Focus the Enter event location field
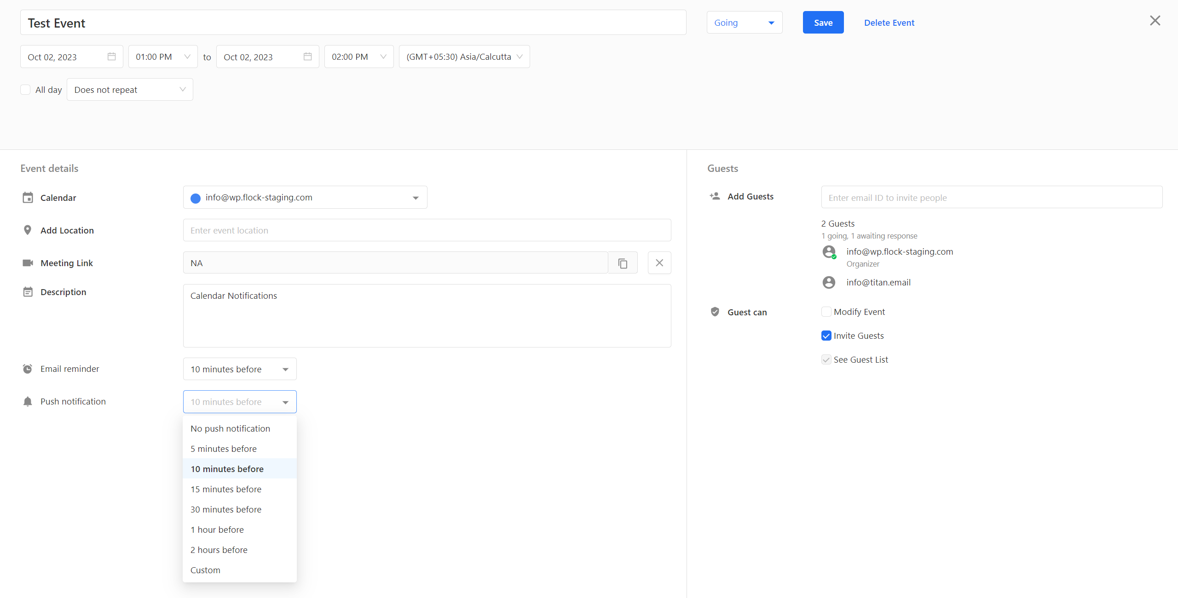Image resolution: width=1178 pixels, height=598 pixels. click(x=427, y=230)
